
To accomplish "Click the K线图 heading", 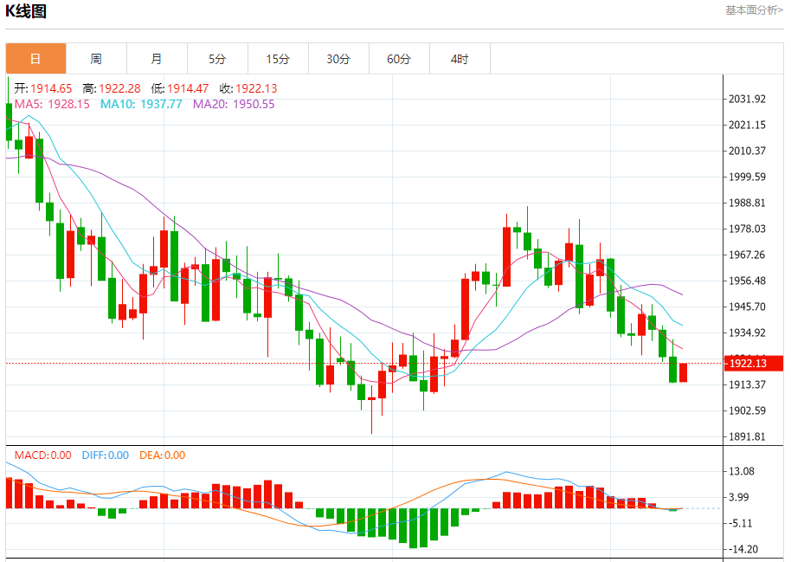I will point(26,11).
